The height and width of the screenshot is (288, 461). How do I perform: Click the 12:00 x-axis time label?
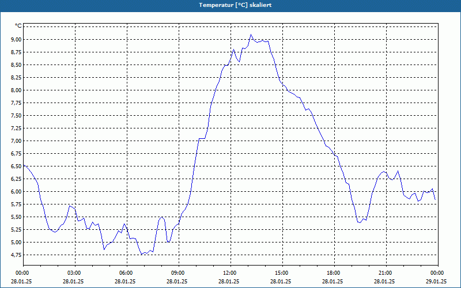coord(231,273)
